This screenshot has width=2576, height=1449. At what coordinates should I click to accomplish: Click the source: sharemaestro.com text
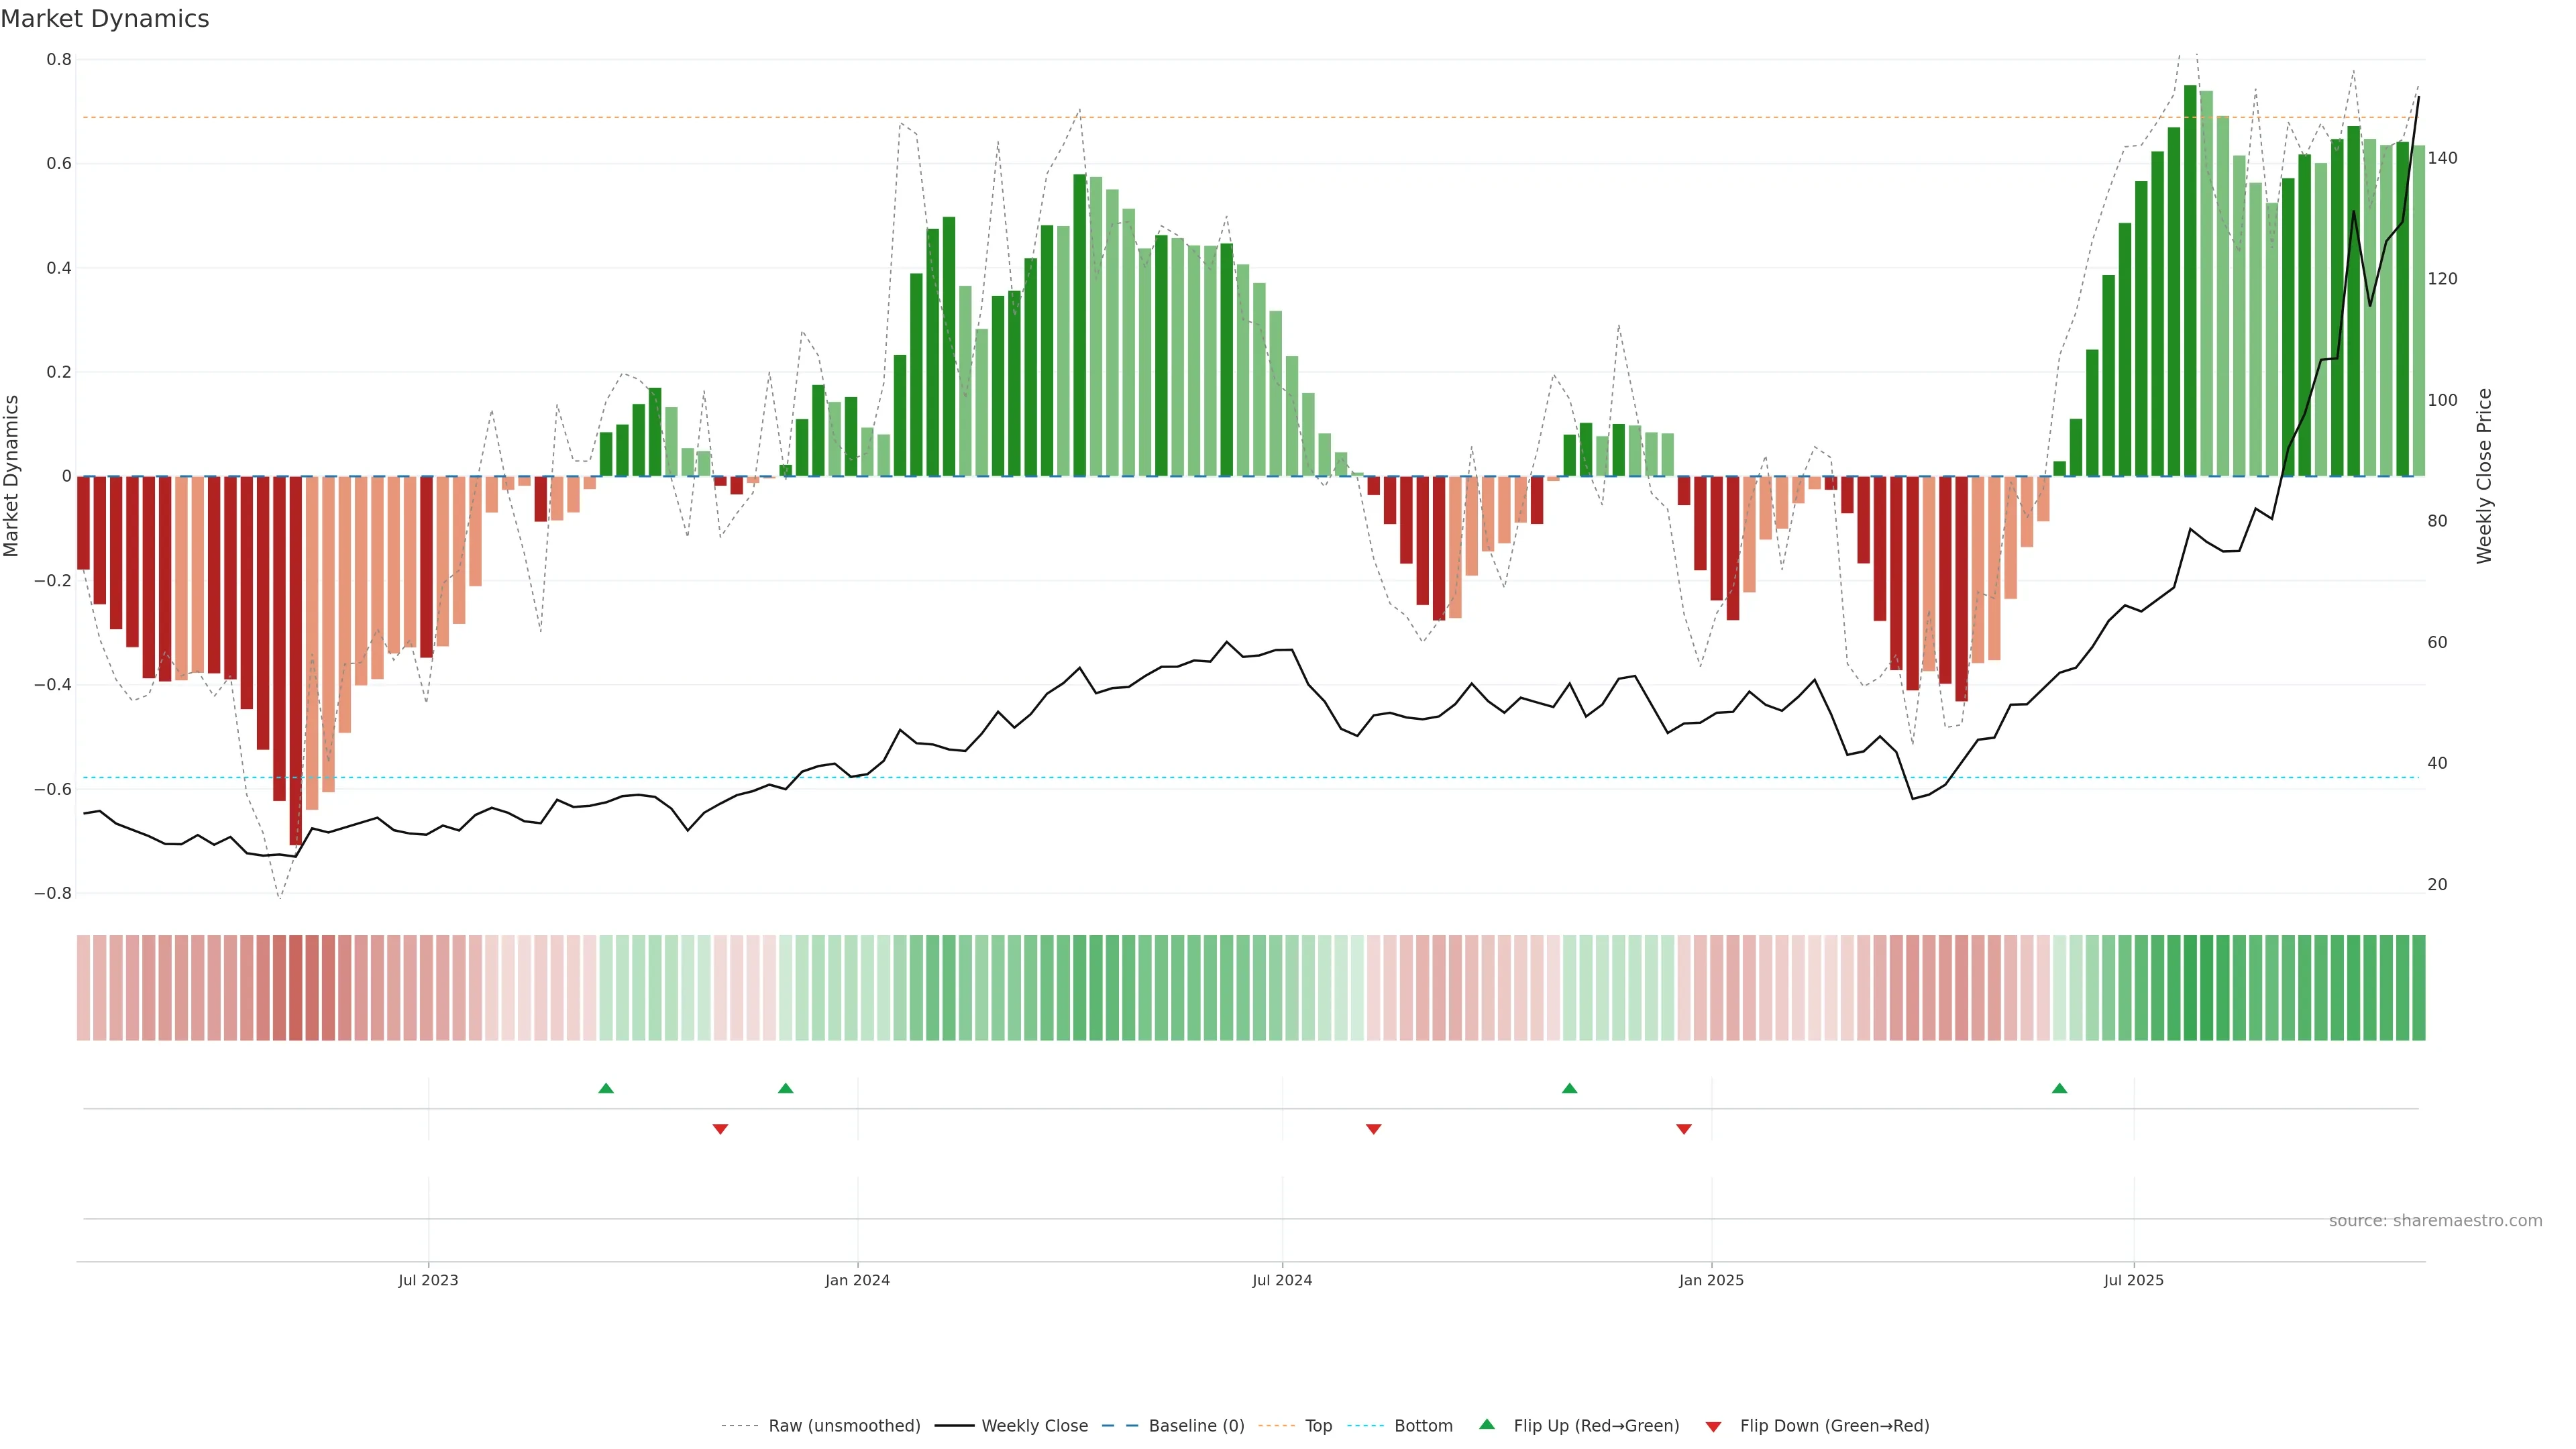click(2435, 1221)
